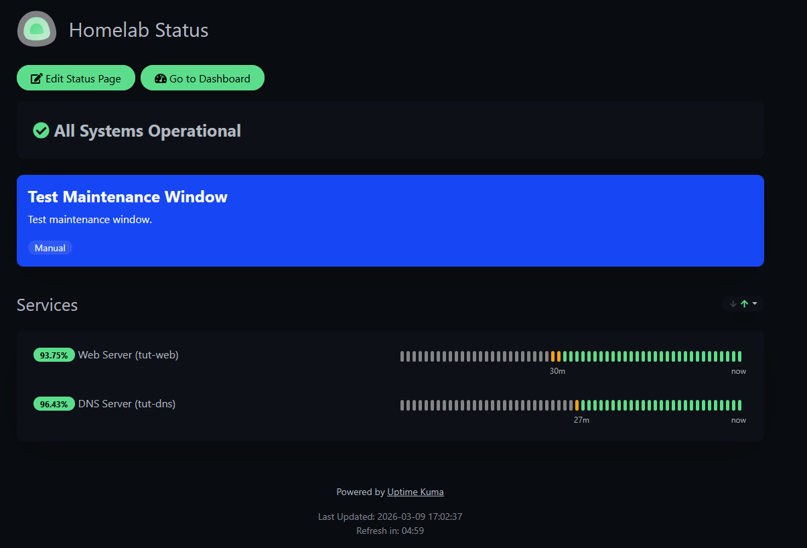This screenshot has width=807, height=548.
Task: Click the All Systems Operational status banner
Action: coord(390,130)
